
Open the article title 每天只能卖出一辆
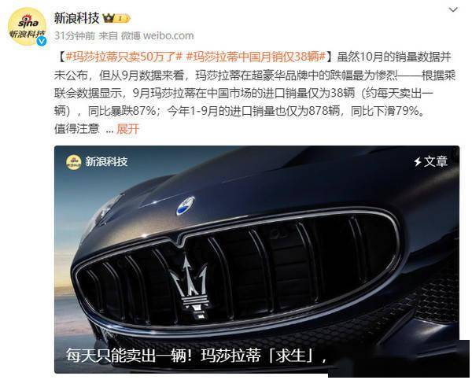197,356
